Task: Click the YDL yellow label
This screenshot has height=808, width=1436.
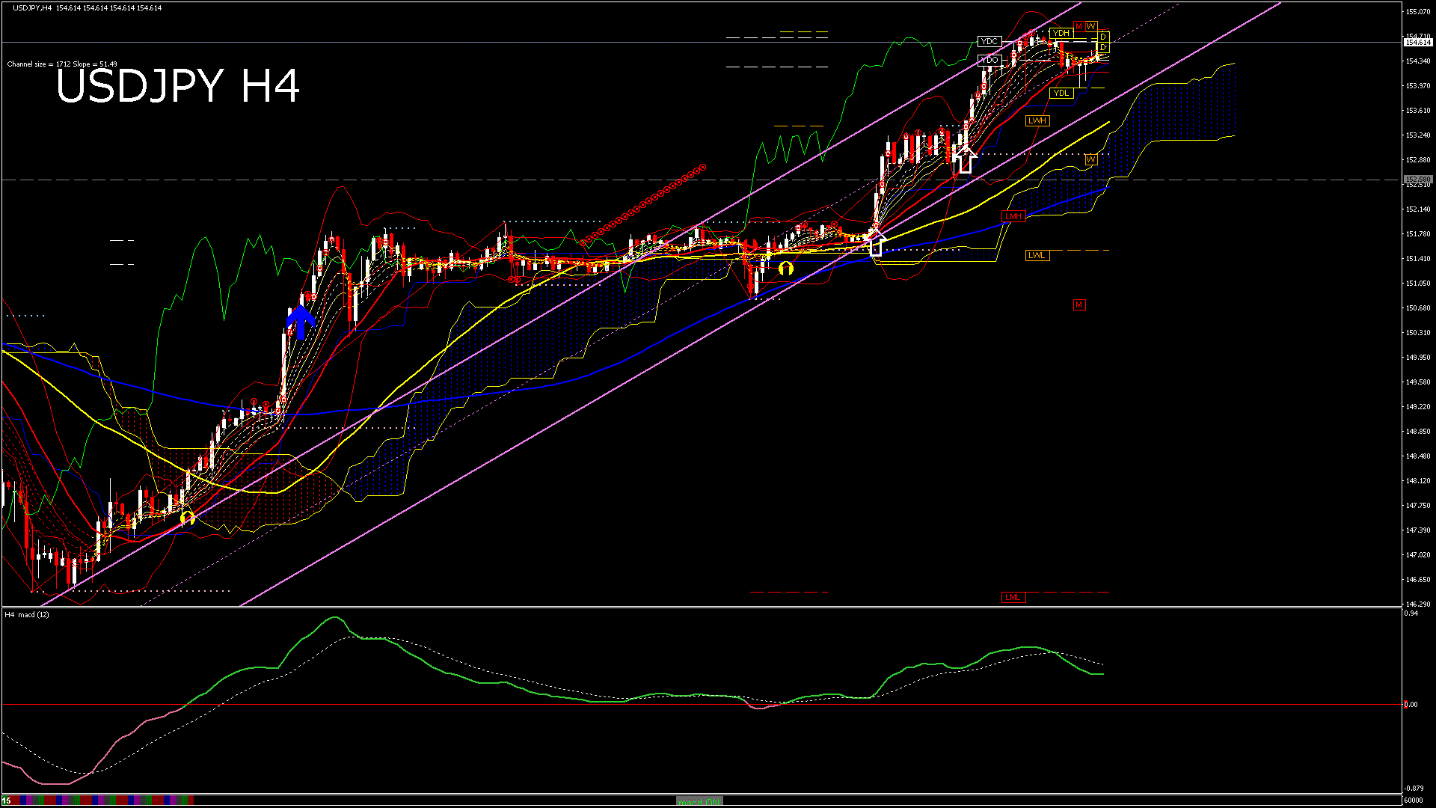Action: [x=1061, y=94]
